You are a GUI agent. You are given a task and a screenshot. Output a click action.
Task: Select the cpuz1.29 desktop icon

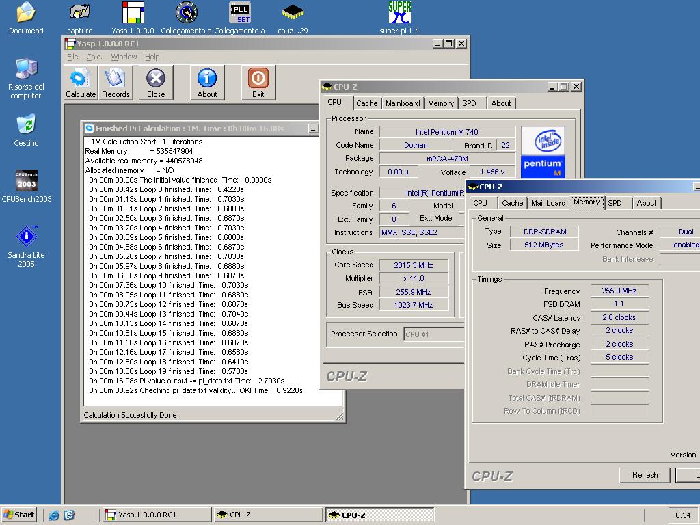click(293, 13)
